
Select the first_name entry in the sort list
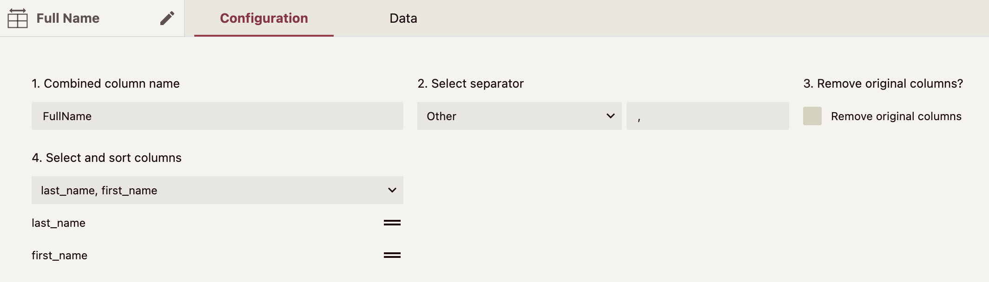[x=60, y=255]
